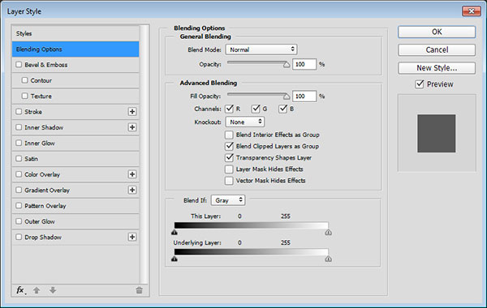Click the New Style... button
The width and height of the screenshot is (487, 308).
tap(437, 68)
